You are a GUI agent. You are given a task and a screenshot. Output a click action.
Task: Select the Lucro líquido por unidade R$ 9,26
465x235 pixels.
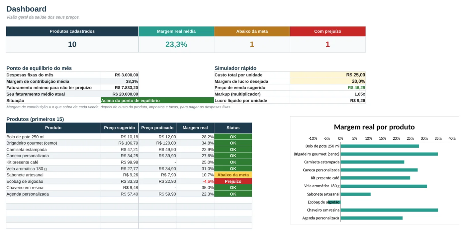327,100
